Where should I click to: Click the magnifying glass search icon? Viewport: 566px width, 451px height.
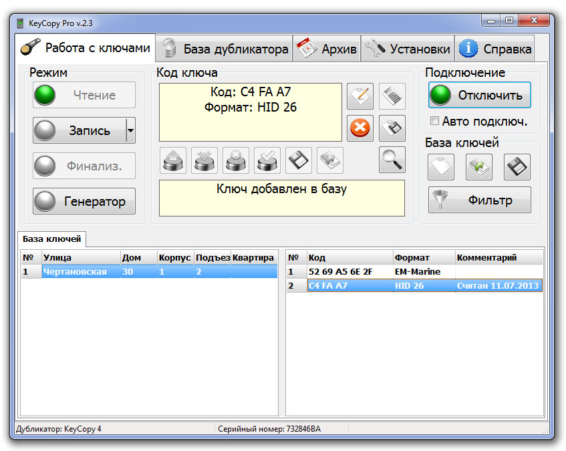click(392, 160)
